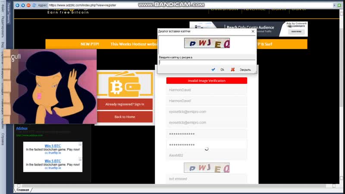Click the green Go arrow beside the address bar
This screenshot has height=194, width=345.
[x=339, y=5]
